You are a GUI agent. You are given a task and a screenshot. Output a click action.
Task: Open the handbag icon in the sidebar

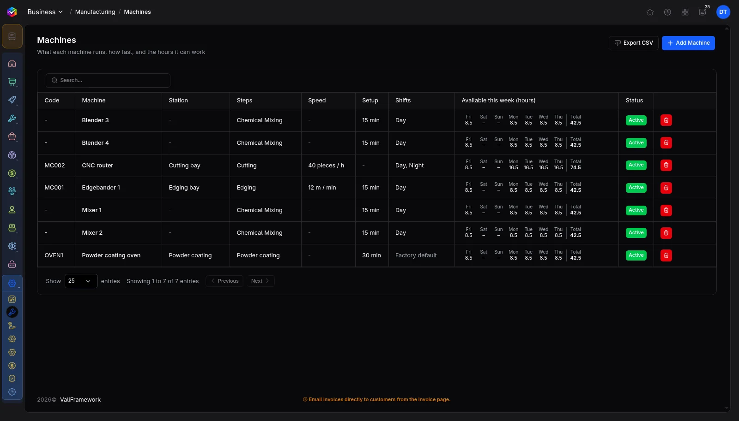click(x=12, y=136)
